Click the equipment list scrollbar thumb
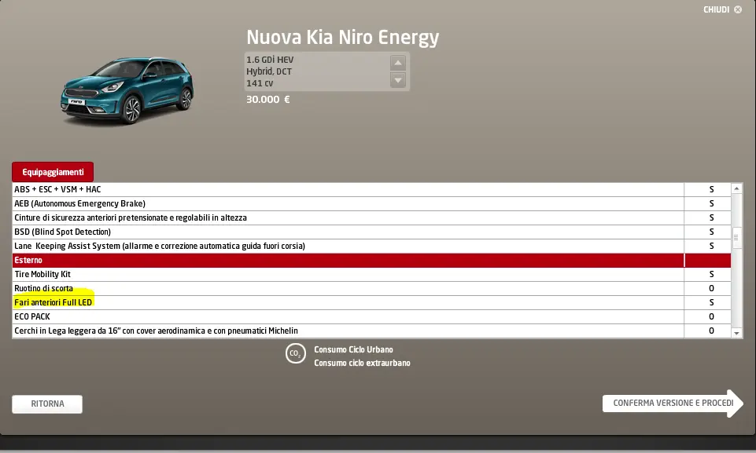 736,237
